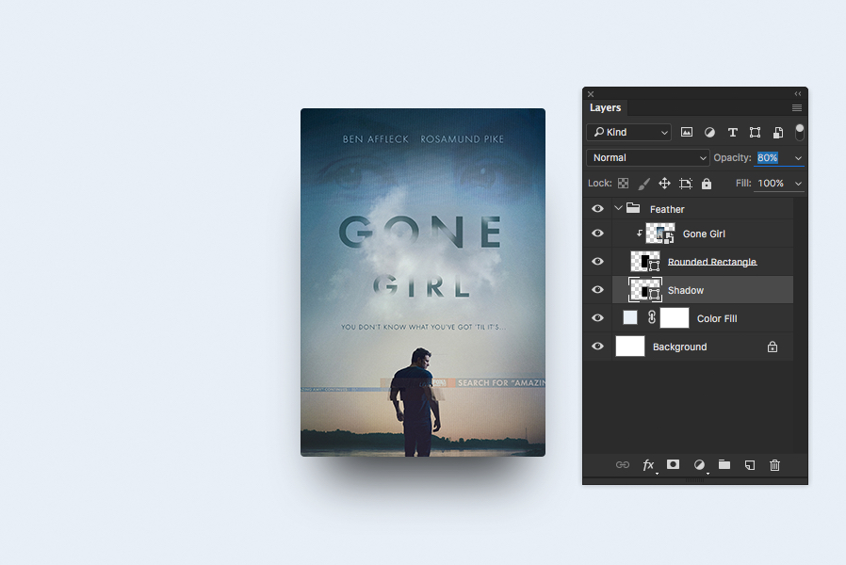The width and height of the screenshot is (846, 565).
Task: Hide the Shadow layer
Action: (x=597, y=289)
